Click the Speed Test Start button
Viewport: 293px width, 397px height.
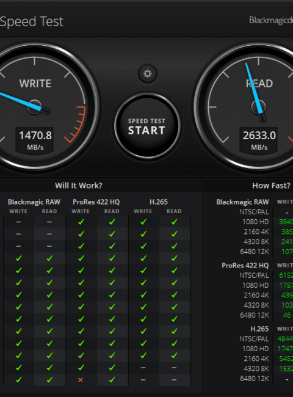[147, 126]
